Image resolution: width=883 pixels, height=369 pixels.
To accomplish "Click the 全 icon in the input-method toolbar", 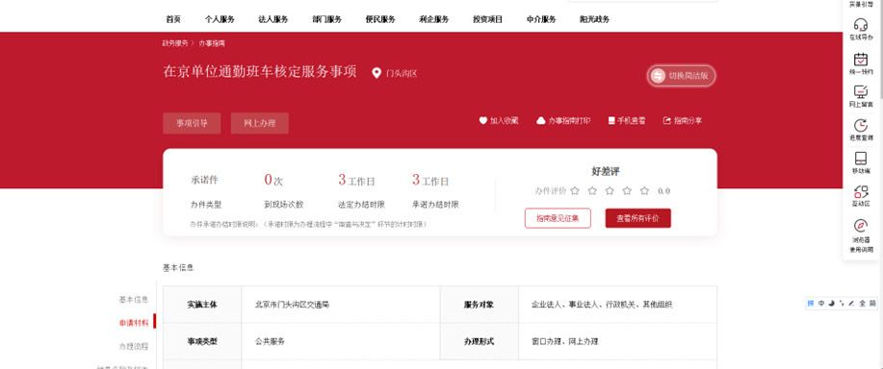I will pos(862,304).
